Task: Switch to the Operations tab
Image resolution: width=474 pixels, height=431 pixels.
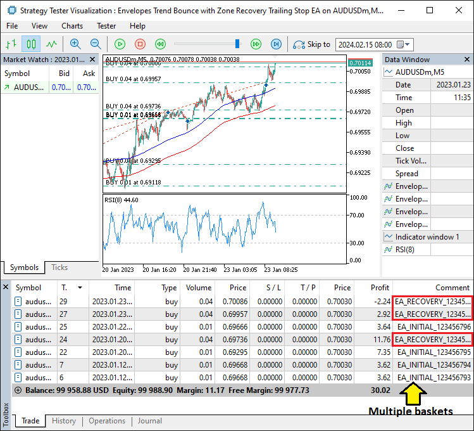Action: point(107,421)
